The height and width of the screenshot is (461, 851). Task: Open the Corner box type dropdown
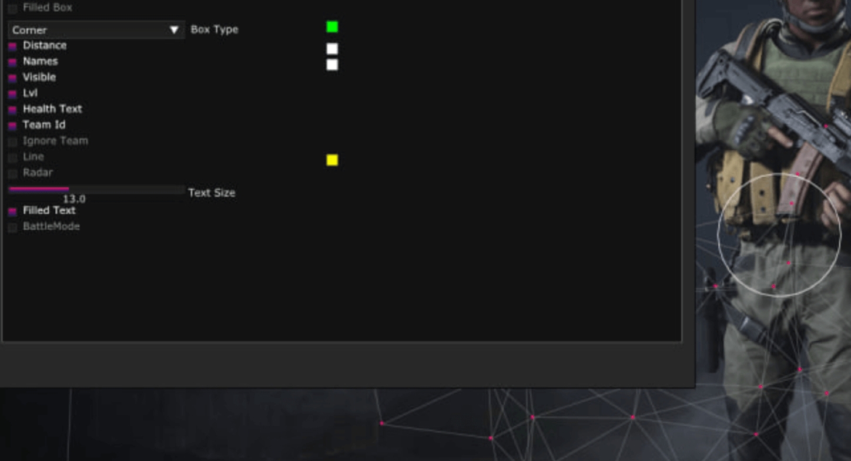88,30
